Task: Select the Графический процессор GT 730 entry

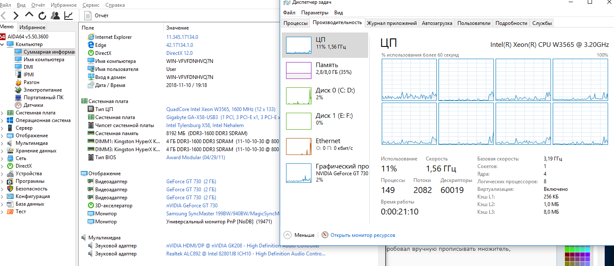Action: [x=325, y=173]
